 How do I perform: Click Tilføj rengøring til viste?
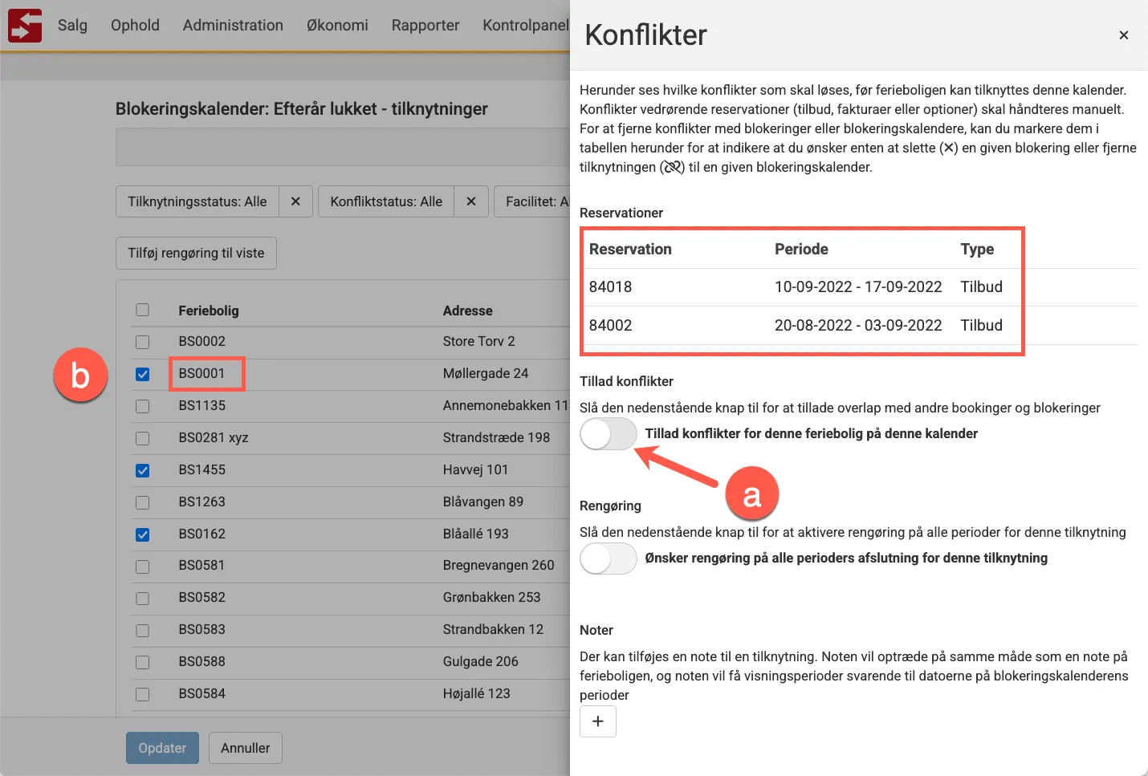196,253
